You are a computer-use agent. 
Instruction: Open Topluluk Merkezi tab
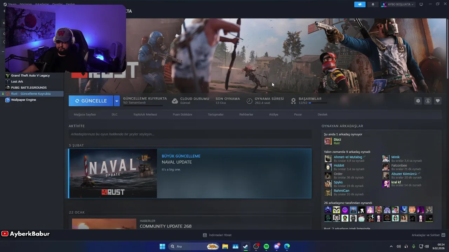click(145, 114)
